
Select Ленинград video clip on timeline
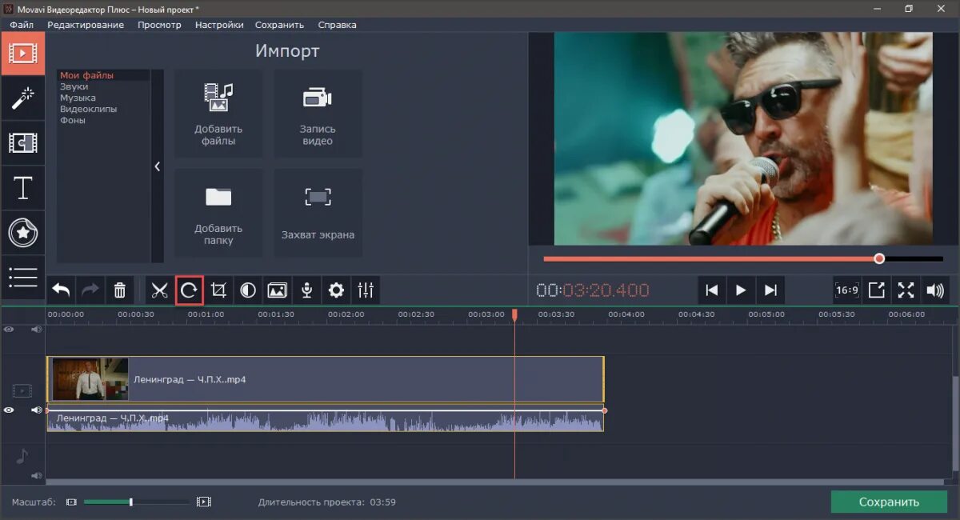click(x=325, y=379)
